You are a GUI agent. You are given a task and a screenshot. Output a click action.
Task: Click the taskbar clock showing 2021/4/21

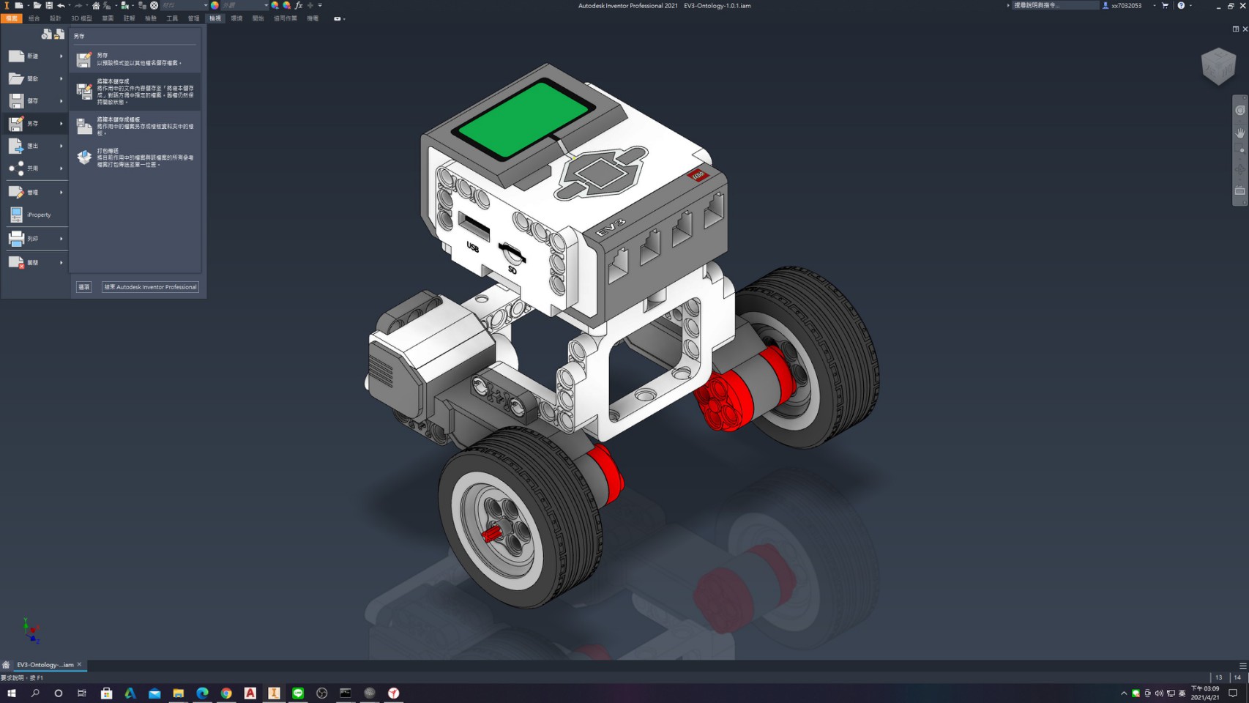click(1205, 693)
